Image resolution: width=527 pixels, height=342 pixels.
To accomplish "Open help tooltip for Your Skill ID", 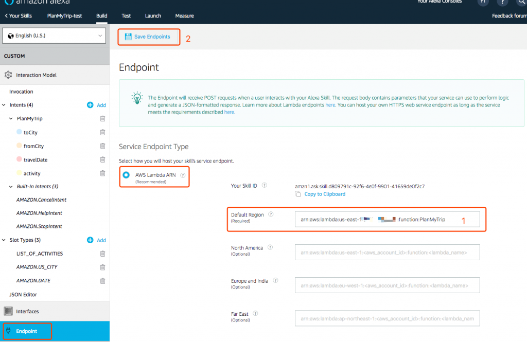I will tap(265, 185).
